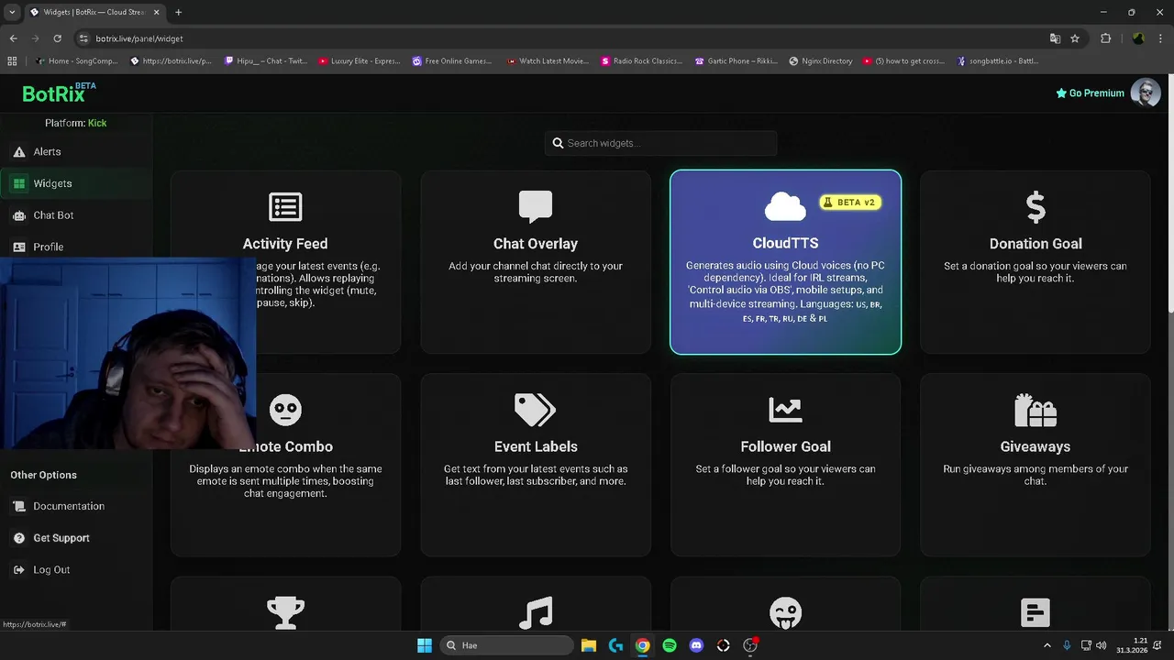Open Chat Bot in the sidebar
Screen dimensions: 1174x660
(77, 215)
